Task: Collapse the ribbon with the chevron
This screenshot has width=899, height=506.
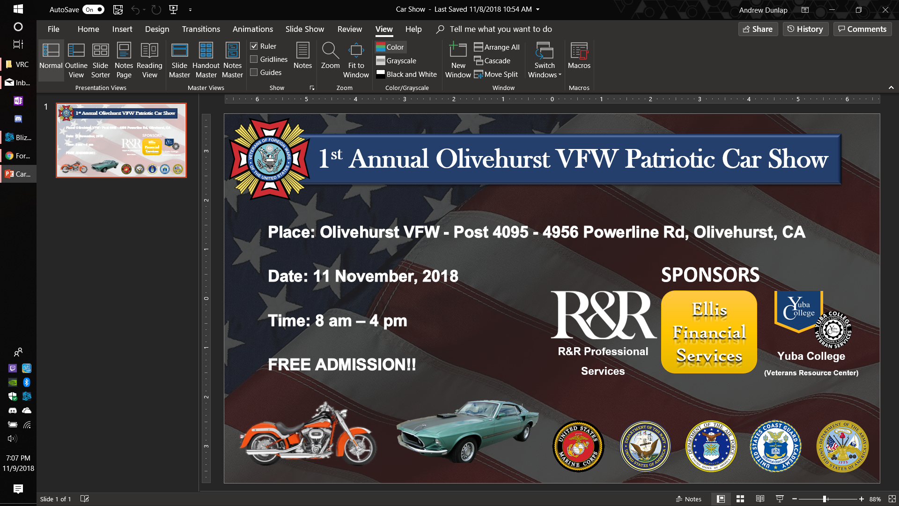Action: coord(891,88)
